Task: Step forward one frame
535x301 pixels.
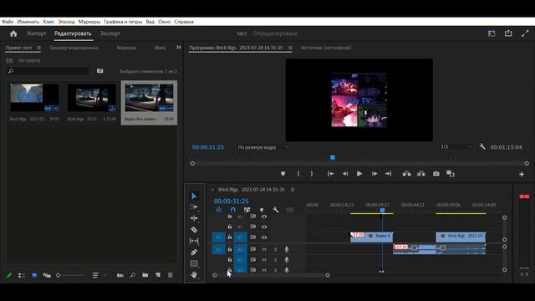Action: [x=374, y=174]
